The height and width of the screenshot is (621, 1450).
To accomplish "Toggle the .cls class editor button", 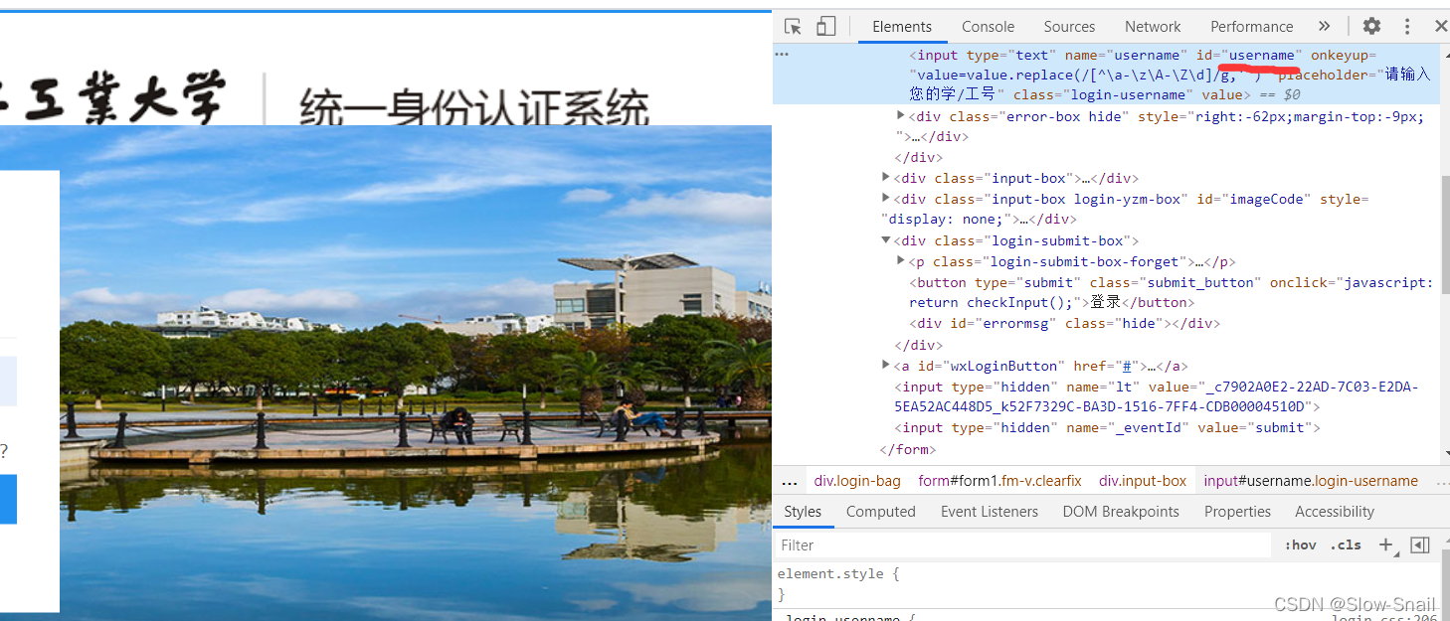I will 1345,545.
